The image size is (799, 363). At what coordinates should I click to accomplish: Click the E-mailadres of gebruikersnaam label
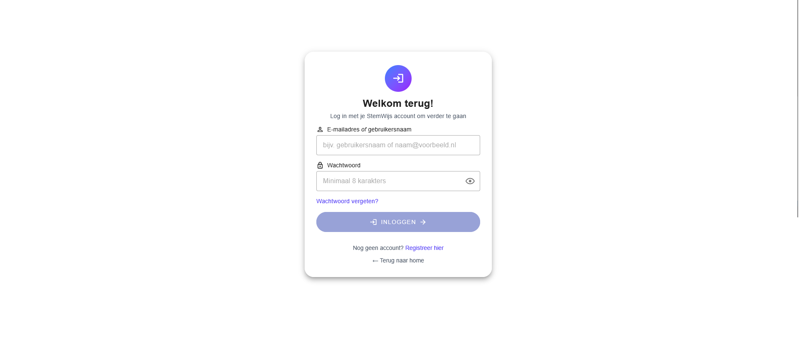[369, 130]
